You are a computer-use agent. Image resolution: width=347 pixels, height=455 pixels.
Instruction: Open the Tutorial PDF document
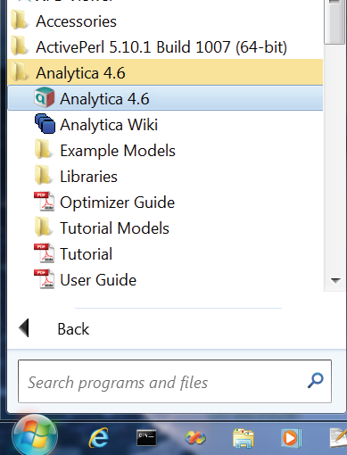pyautogui.click(x=165, y=254)
